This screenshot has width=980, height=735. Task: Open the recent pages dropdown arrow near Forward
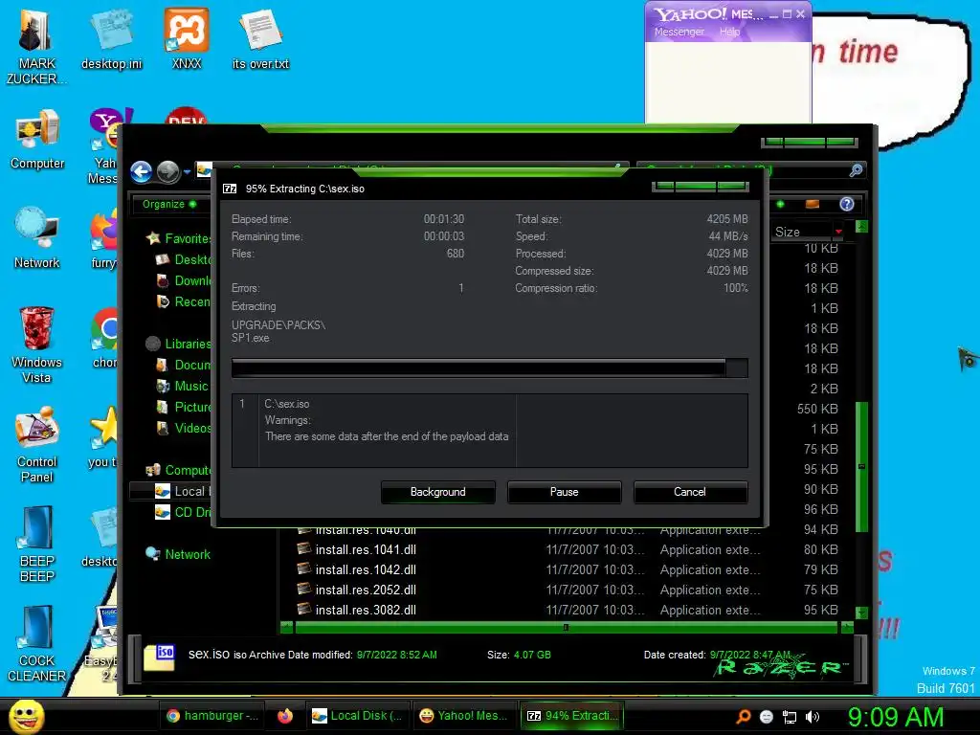[x=187, y=172]
